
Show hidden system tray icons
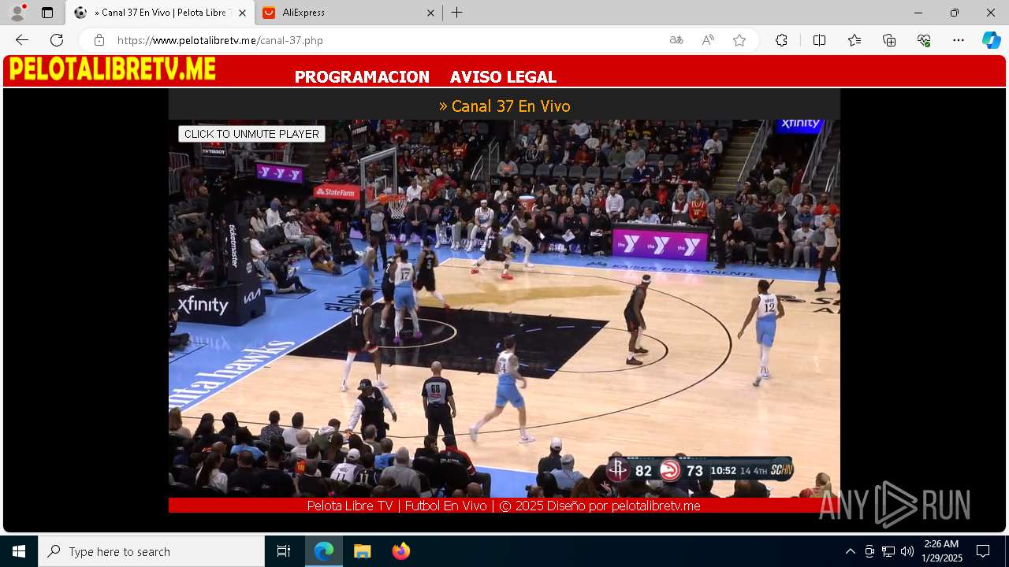[x=850, y=551]
